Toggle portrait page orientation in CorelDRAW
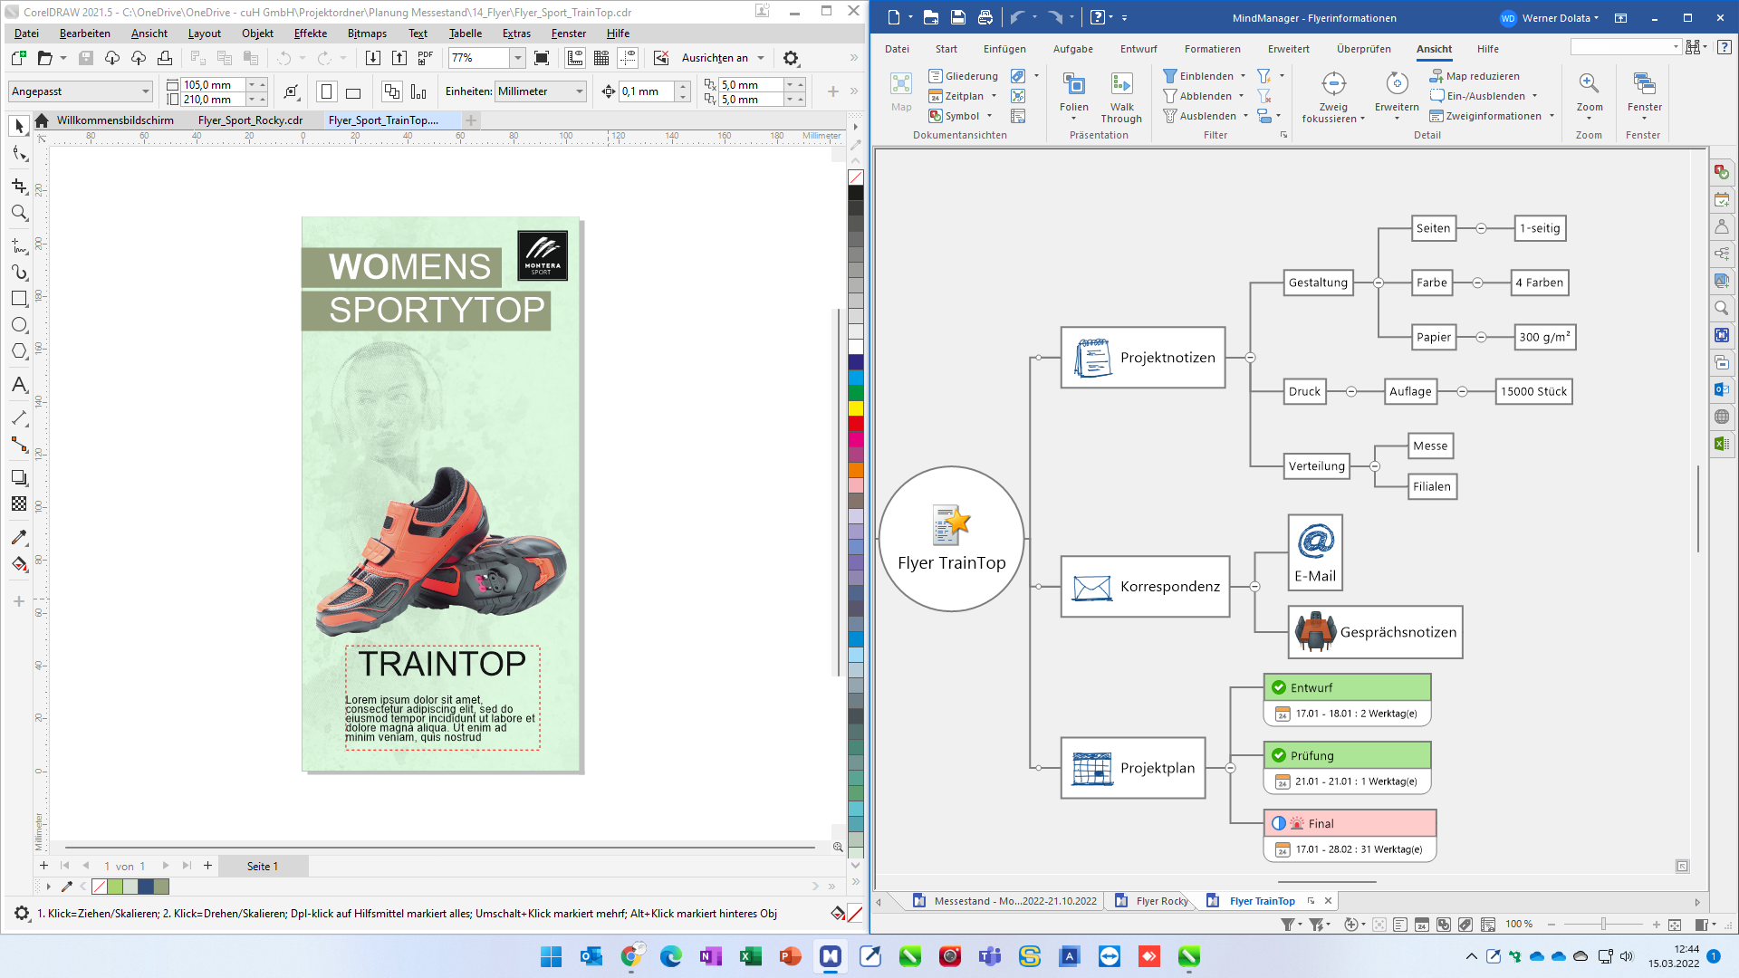 [327, 91]
